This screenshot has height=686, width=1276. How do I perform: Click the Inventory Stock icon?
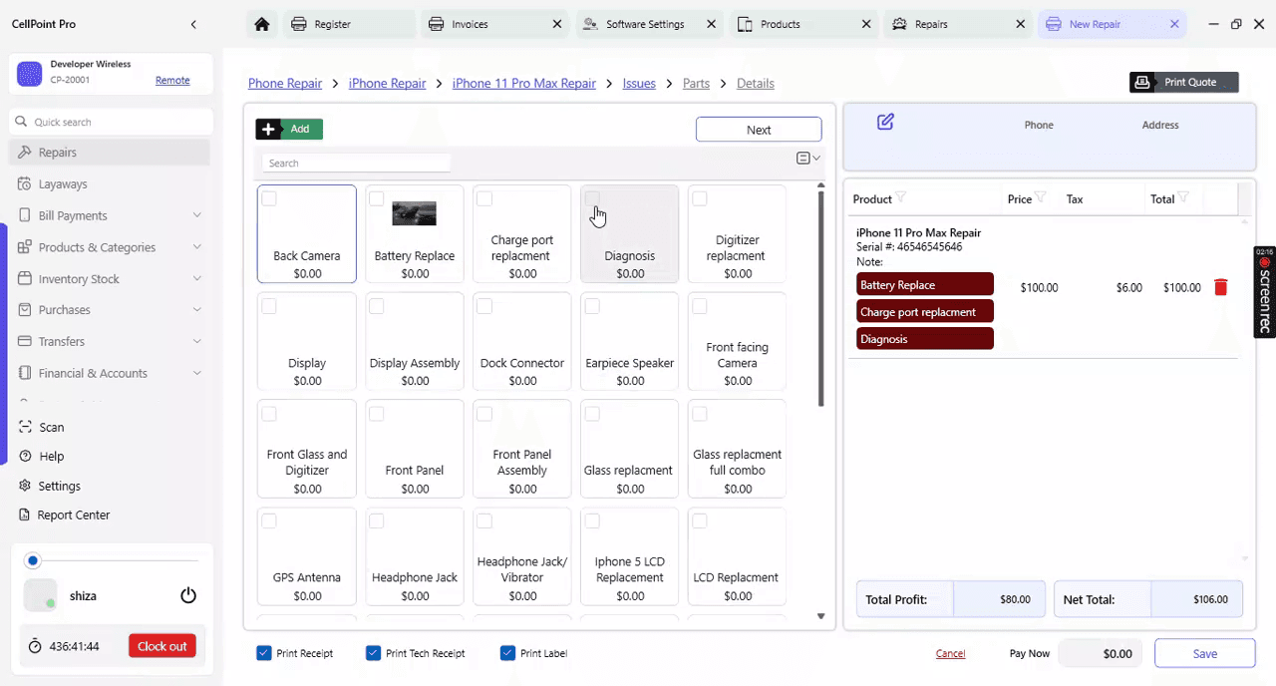(25, 279)
